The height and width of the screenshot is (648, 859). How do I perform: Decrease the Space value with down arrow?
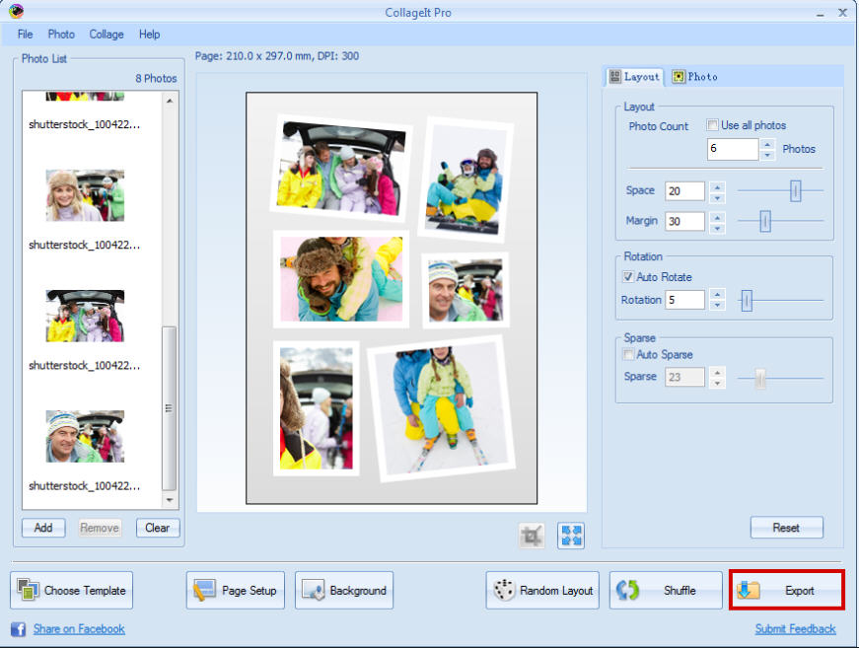(x=717, y=196)
